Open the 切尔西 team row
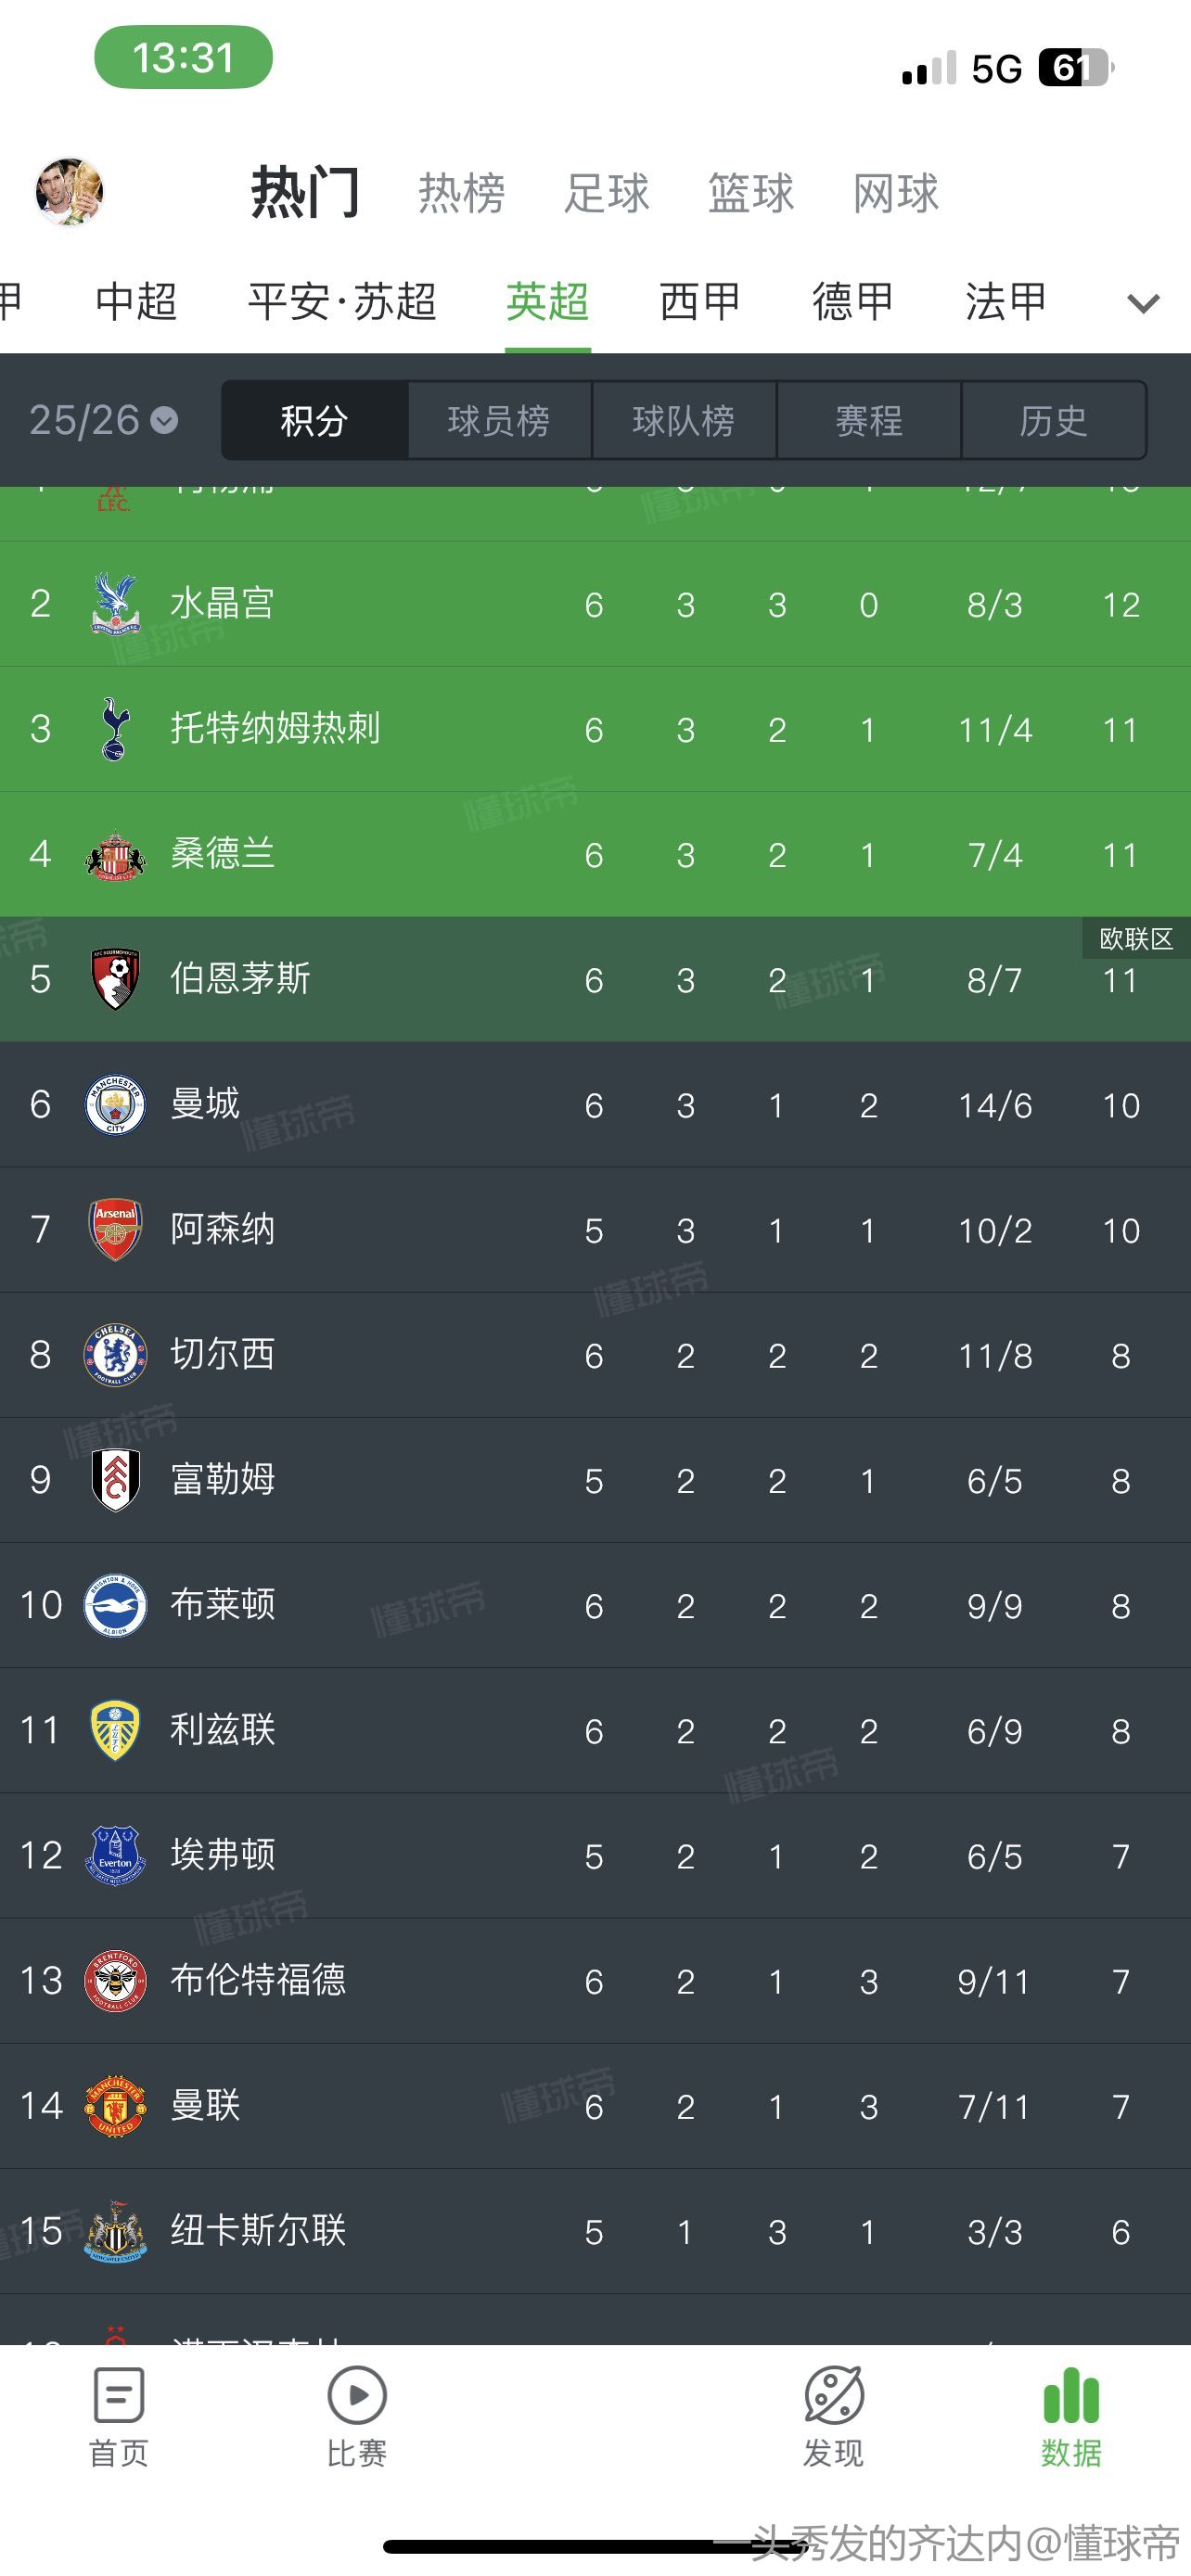The height and width of the screenshot is (2576, 1191). click(595, 1355)
